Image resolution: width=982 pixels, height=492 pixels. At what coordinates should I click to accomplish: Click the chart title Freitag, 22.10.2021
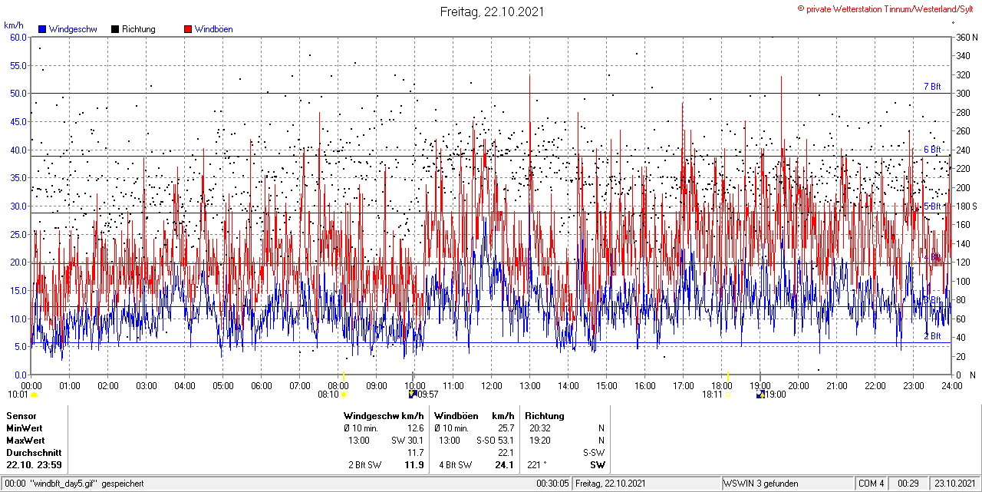492,12
